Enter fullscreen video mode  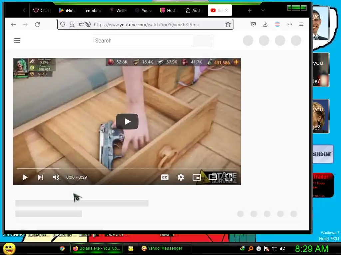tap(229, 177)
